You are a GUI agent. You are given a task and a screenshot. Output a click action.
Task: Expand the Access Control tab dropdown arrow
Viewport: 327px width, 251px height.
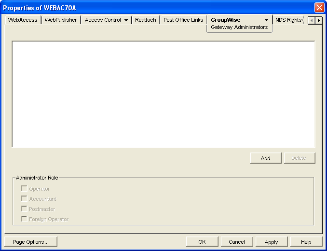126,20
